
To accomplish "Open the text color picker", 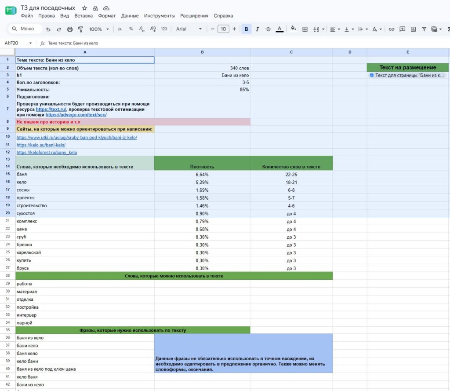I will (279, 29).
